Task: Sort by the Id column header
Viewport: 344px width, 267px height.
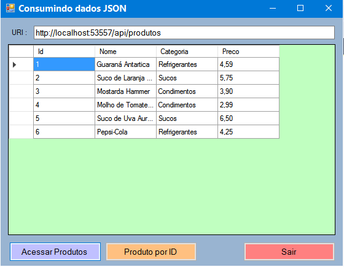Action: click(64, 52)
